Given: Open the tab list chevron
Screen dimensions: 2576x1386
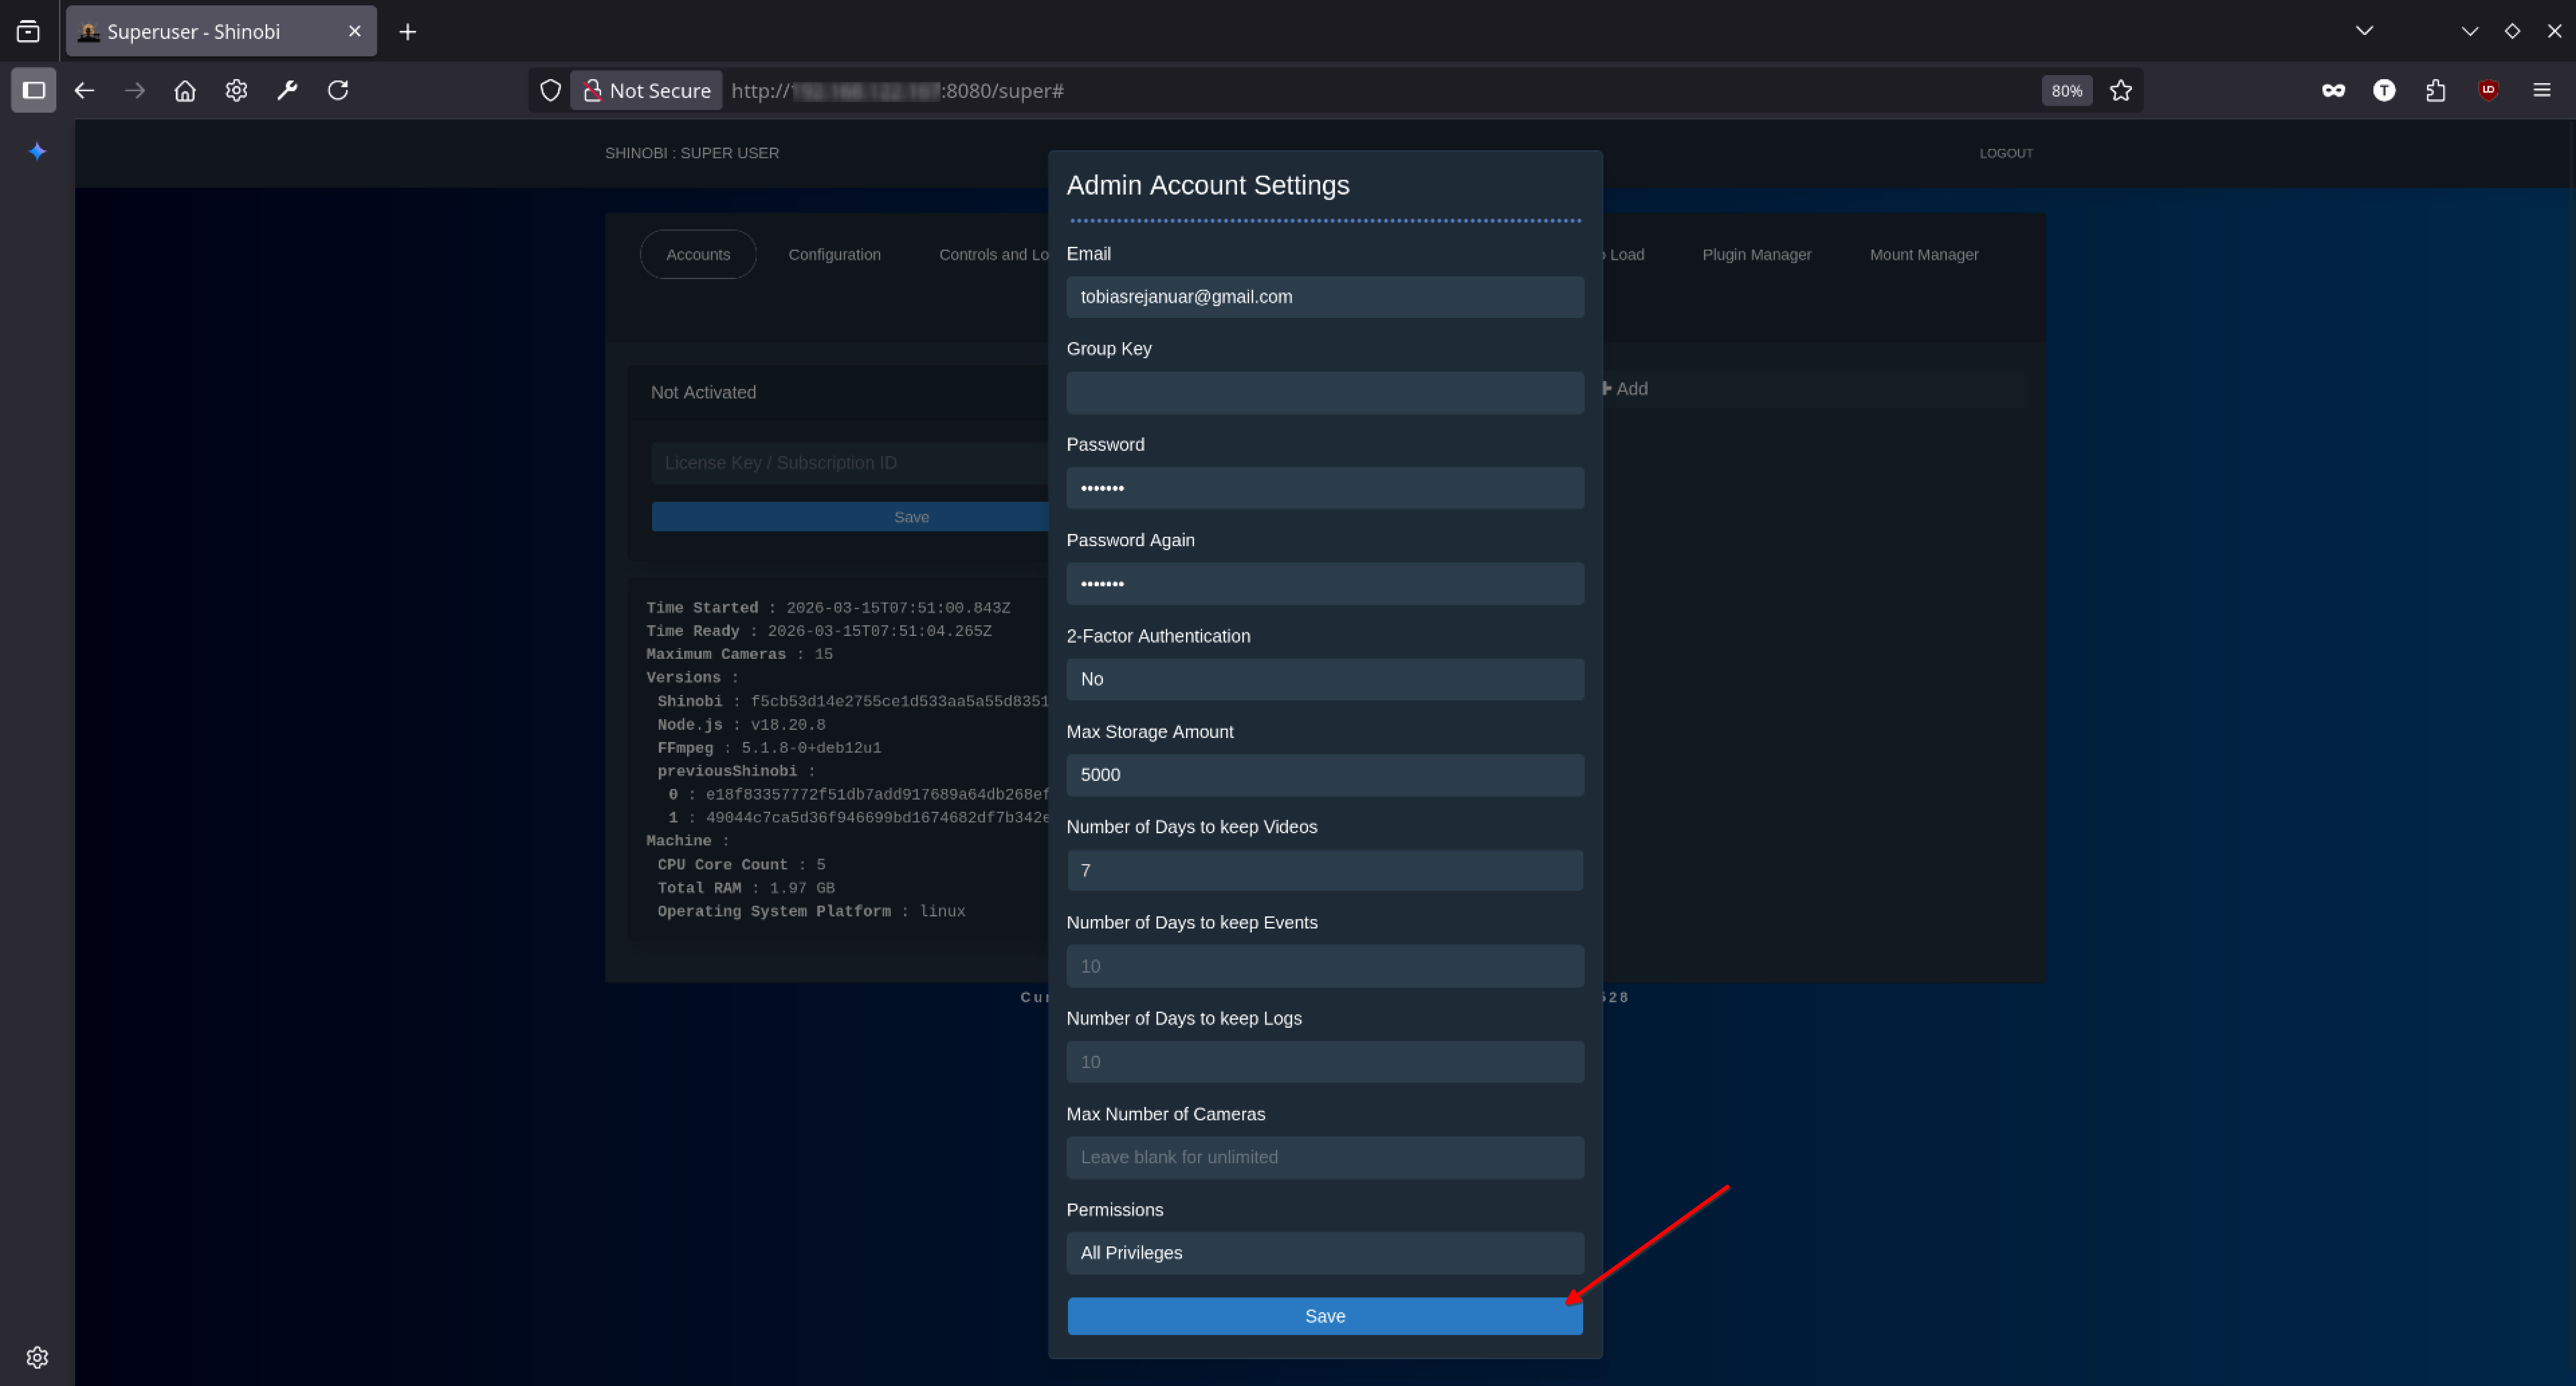Looking at the screenshot, I should pyautogui.click(x=2364, y=31).
